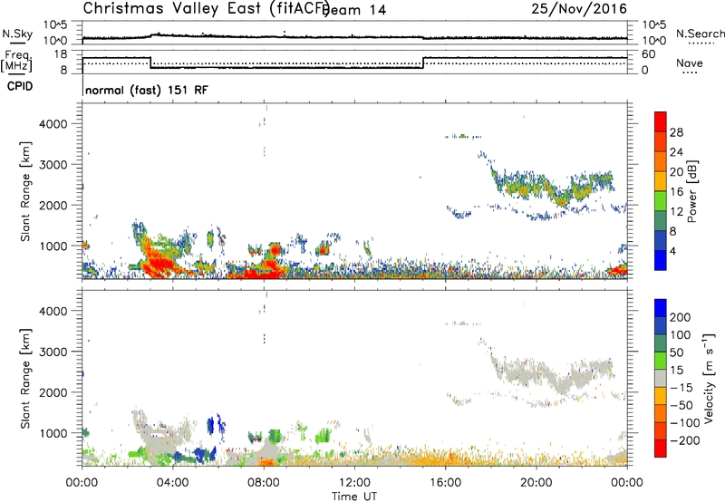Click the '28' value on Power colorbar
This screenshot has height=502, width=725.
[x=676, y=132]
